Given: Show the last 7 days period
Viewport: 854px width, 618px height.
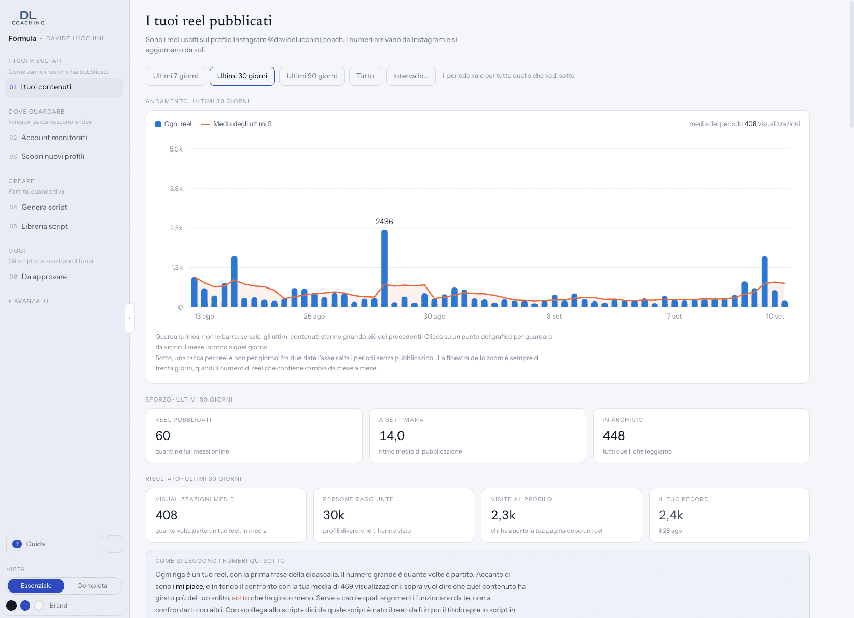Looking at the screenshot, I should (175, 76).
